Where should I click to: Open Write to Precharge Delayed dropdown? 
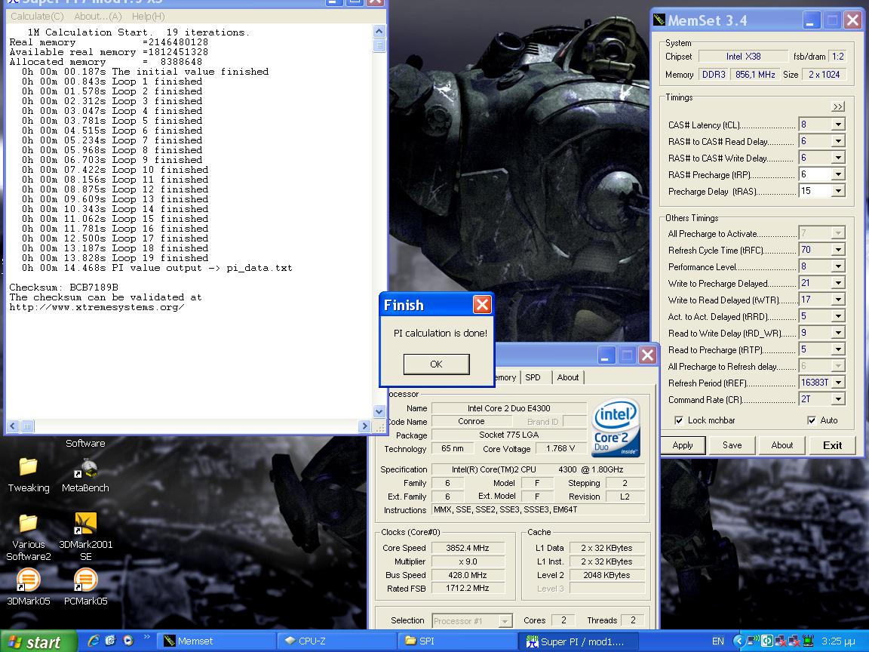837,283
